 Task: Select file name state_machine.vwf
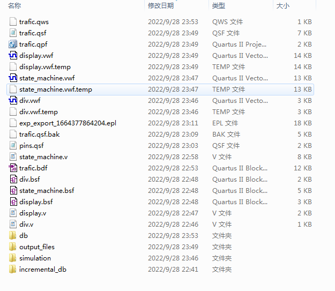coord(47,78)
